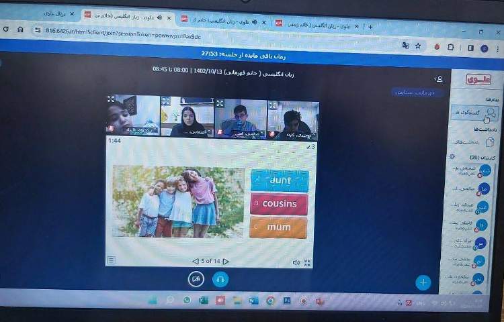Open the extensions puzzle icon
Viewport: 504px width, 322px height.
tap(451, 47)
